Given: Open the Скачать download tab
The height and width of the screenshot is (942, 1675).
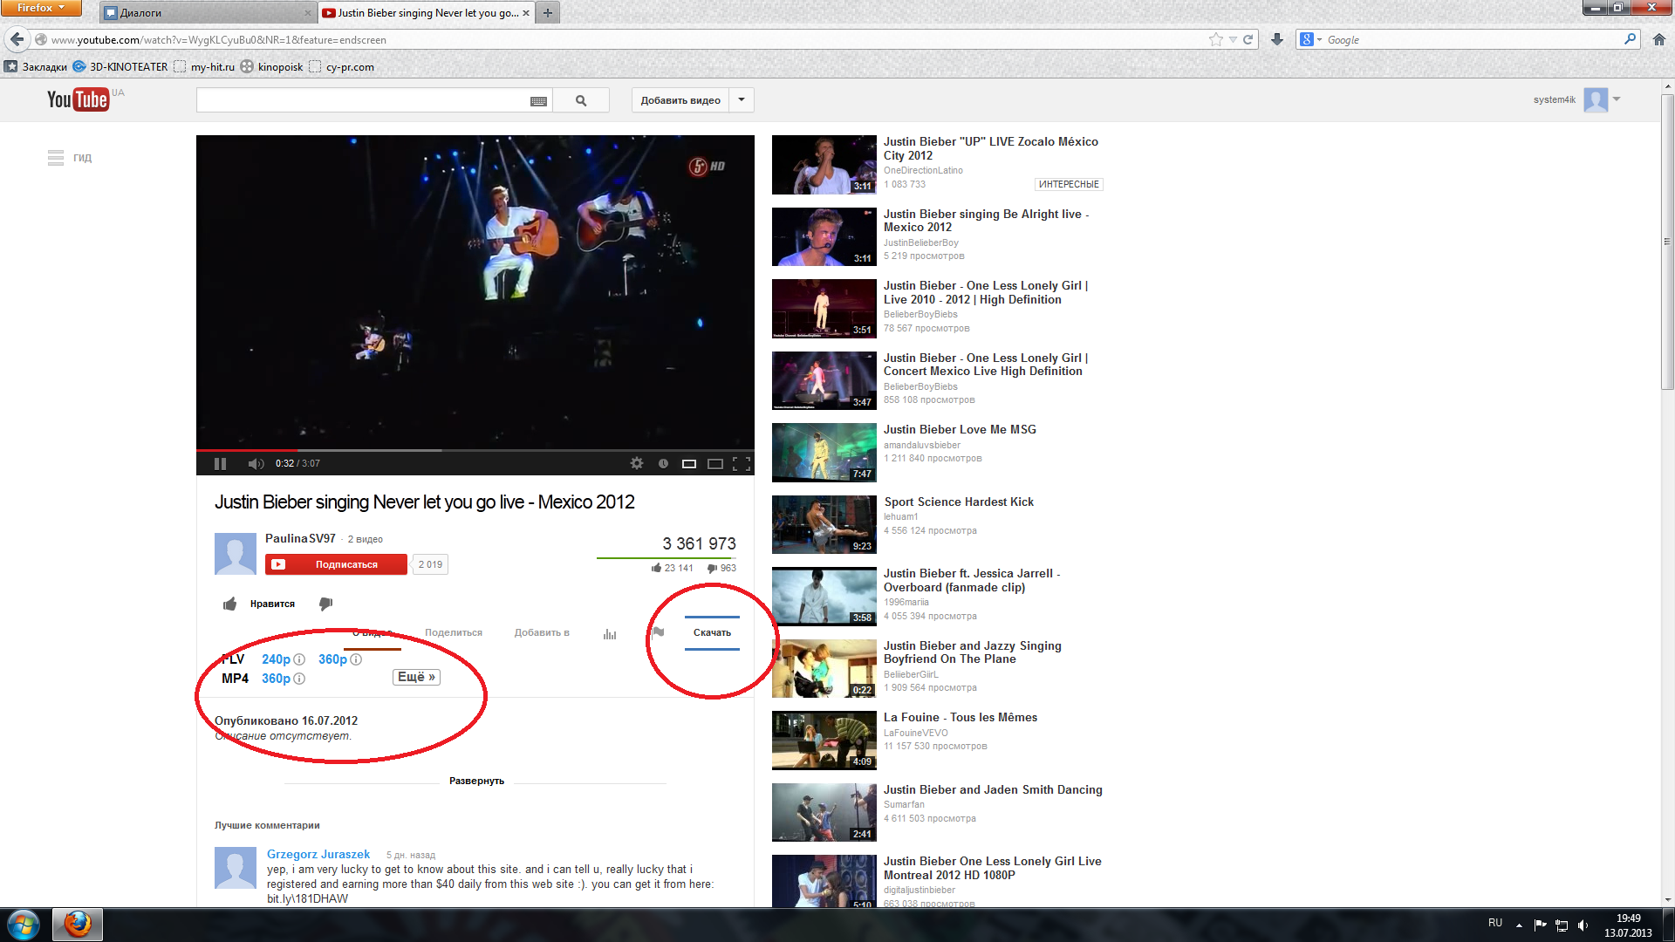Looking at the screenshot, I should click(712, 633).
